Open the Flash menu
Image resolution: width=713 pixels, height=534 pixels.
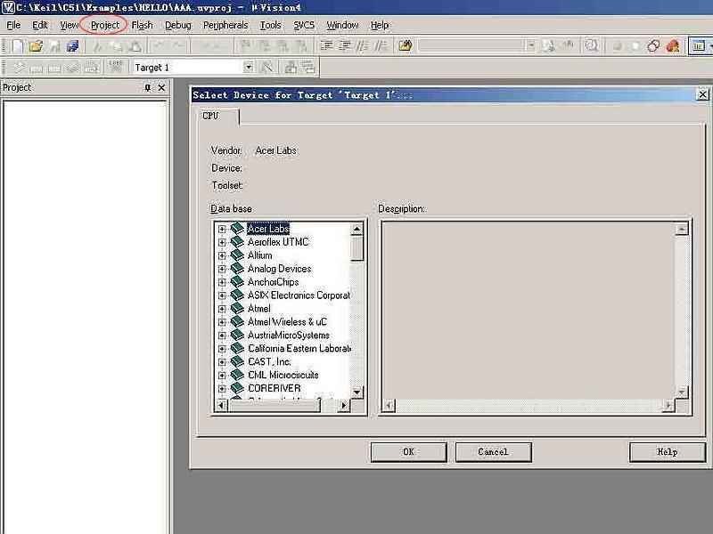tap(142, 25)
